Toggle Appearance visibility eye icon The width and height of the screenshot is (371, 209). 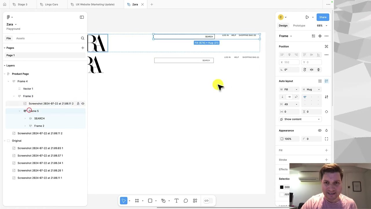(320, 131)
